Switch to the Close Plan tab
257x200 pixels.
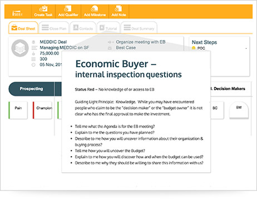click(54, 28)
